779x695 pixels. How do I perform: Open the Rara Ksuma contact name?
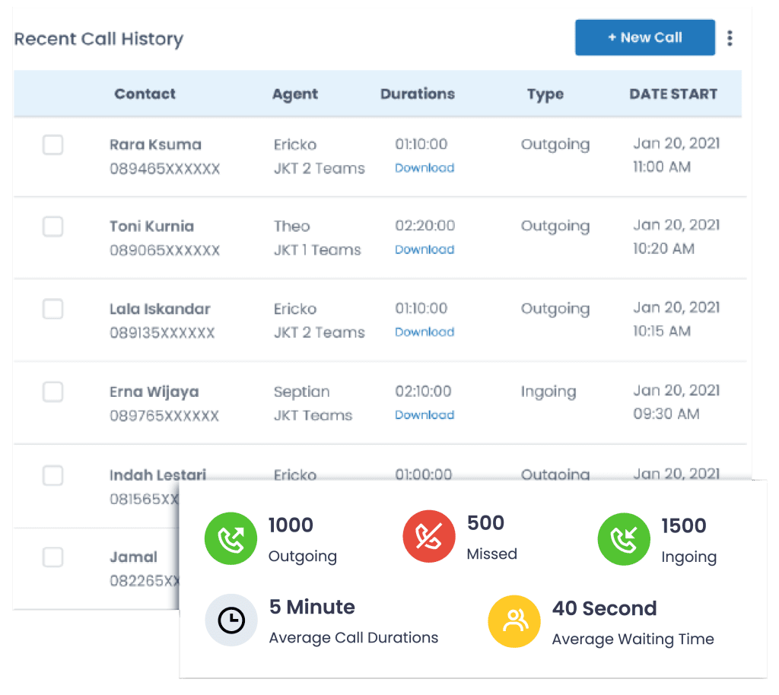click(x=155, y=144)
